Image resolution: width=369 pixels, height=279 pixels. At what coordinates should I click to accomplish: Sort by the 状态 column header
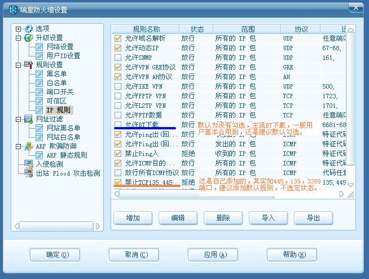pos(196,29)
